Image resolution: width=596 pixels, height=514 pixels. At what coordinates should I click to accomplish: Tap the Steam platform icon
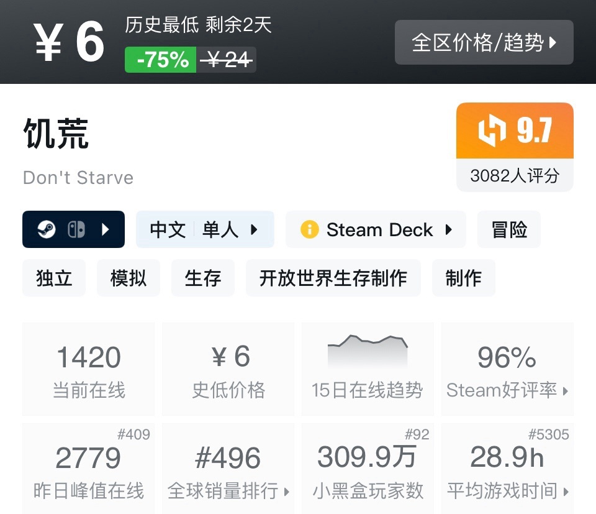47,229
